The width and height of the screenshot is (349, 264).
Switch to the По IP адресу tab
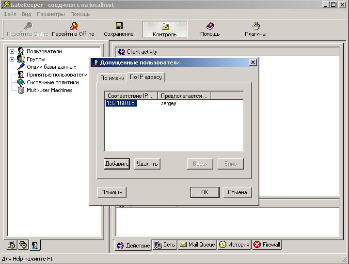point(146,77)
